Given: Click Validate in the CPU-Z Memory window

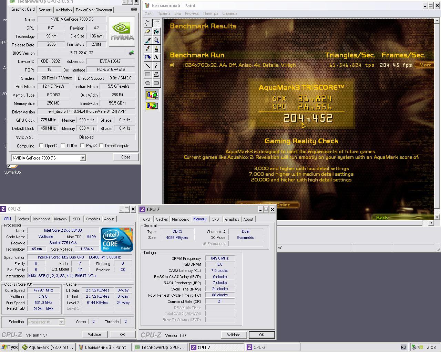Looking at the screenshot, I should point(234,335).
